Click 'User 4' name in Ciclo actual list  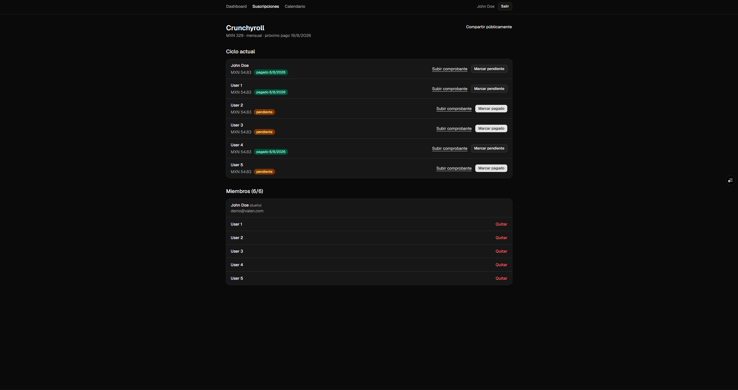click(x=237, y=145)
